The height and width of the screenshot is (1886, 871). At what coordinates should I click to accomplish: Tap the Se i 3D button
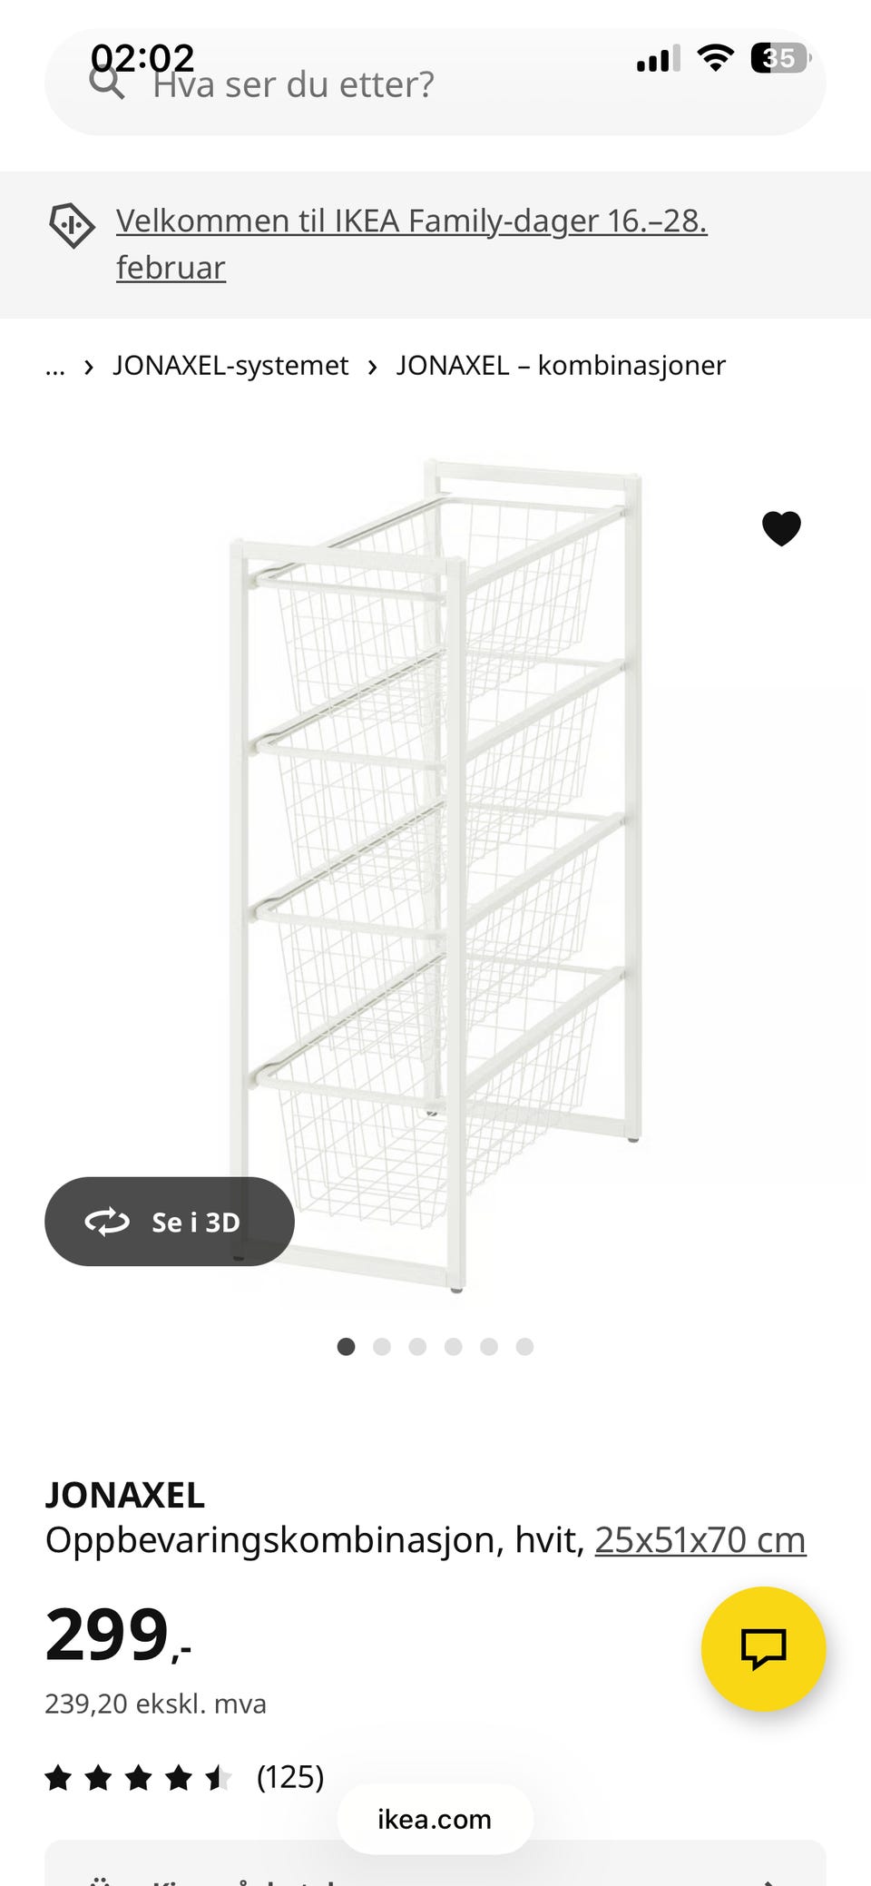(x=170, y=1222)
